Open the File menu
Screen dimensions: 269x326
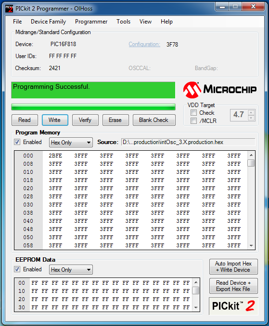pos(17,22)
